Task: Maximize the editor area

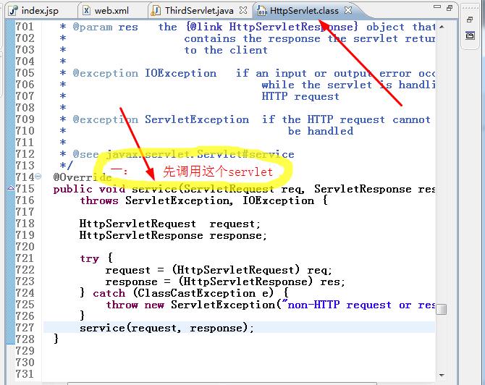Action: point(450,8)
